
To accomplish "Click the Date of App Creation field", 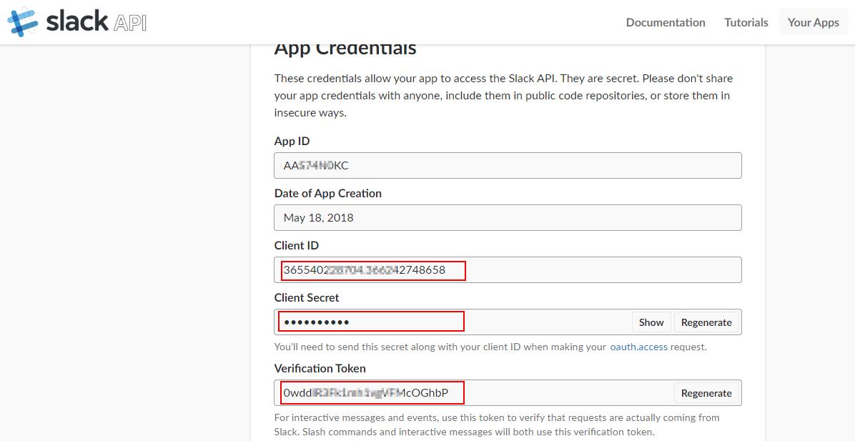I will pyautogui.click(x=508, y=217).
